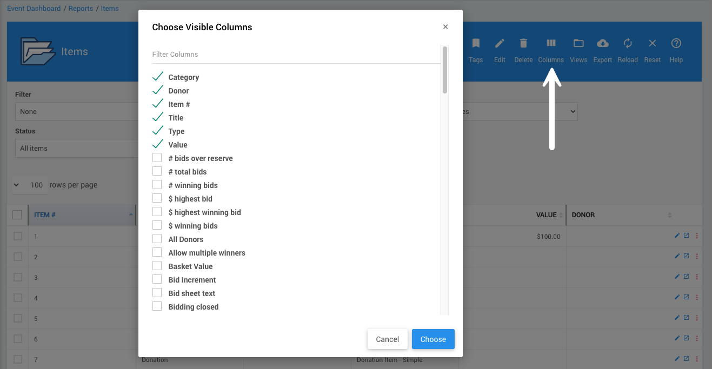Click the Filter Columns search field
Screen dimensions: 712x369
[296, 55]
